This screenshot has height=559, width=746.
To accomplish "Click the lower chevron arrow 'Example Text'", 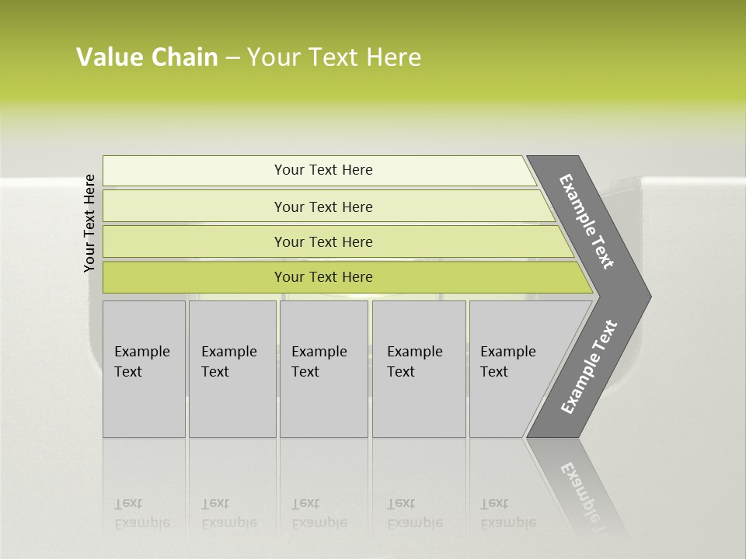I will [589, 366].
